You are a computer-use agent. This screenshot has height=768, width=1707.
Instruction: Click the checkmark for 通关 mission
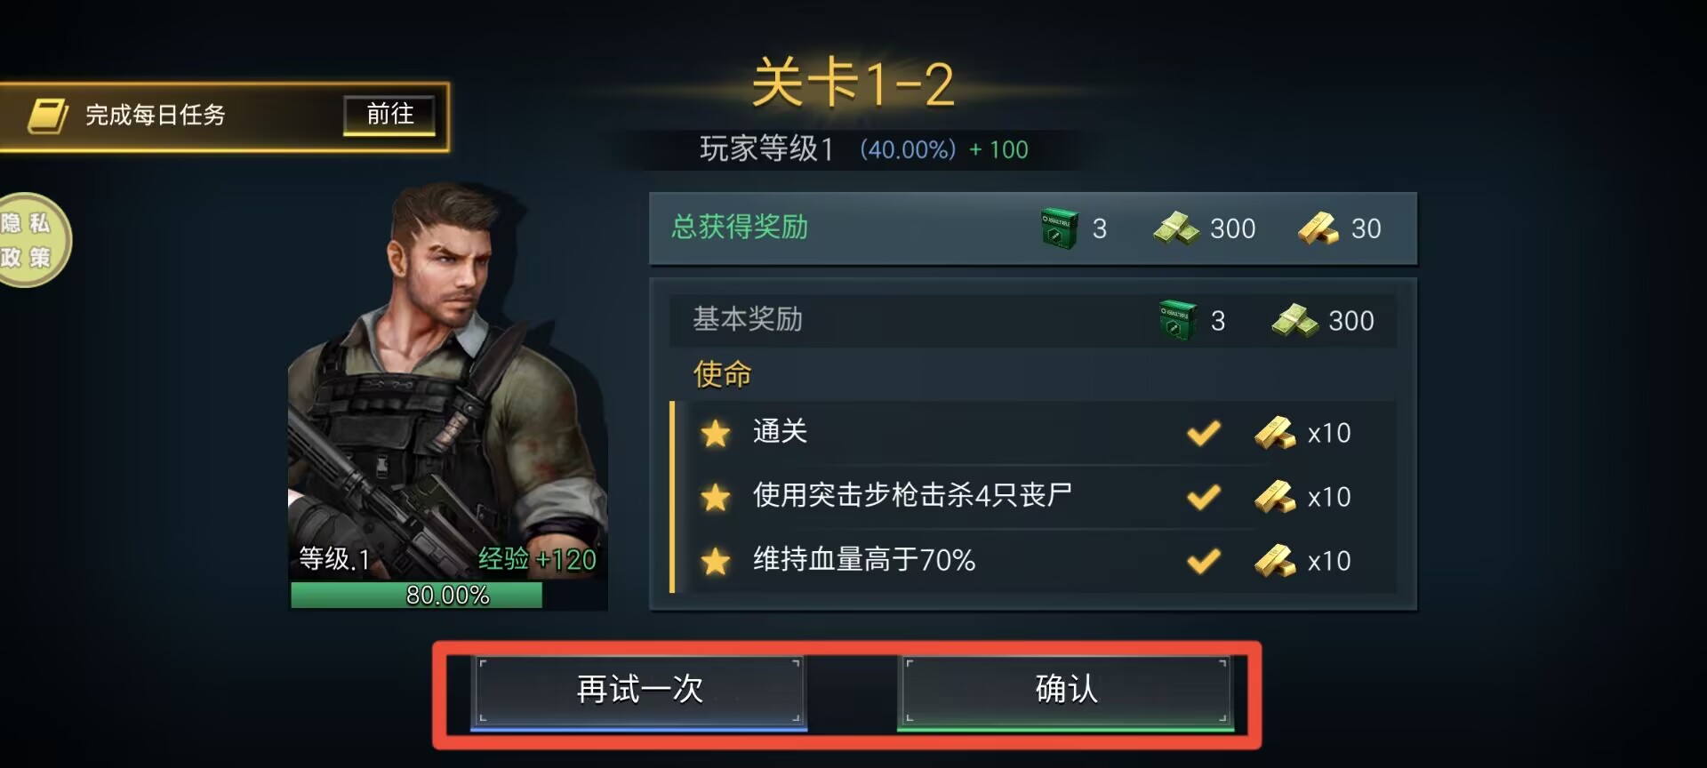(1204, 433)
